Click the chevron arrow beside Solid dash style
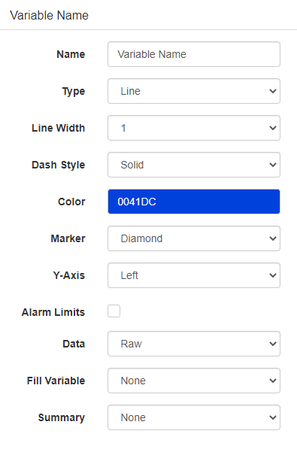This screenshot has width=297, height=452. (x=272, y=165)
